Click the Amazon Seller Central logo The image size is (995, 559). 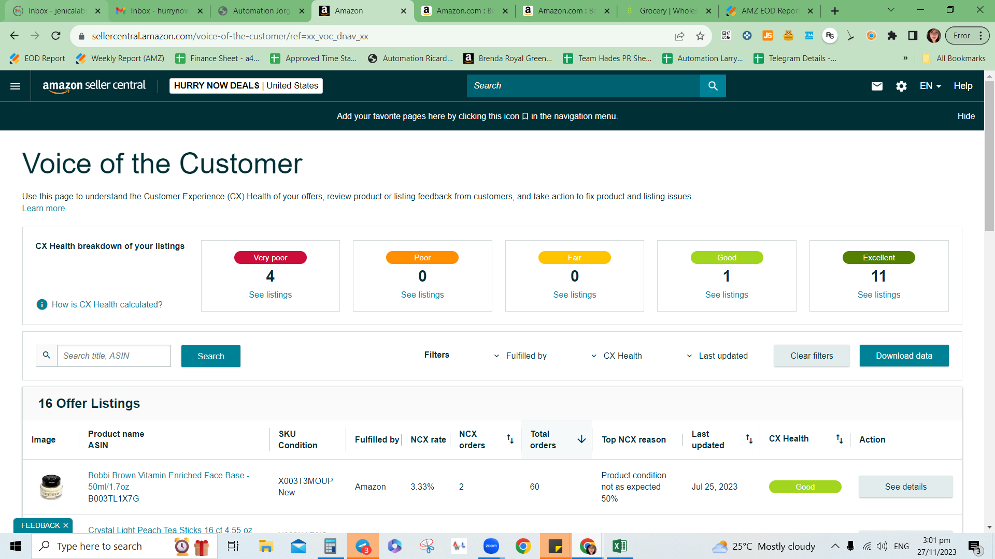tap(94, 86)
